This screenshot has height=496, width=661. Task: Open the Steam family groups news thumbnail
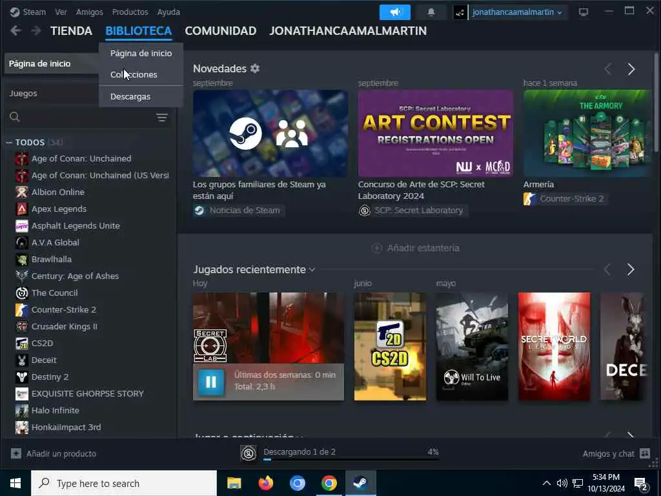(x=270, y=133)
